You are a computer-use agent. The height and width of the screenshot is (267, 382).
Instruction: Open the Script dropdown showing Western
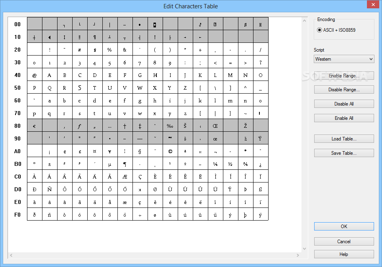344,59
